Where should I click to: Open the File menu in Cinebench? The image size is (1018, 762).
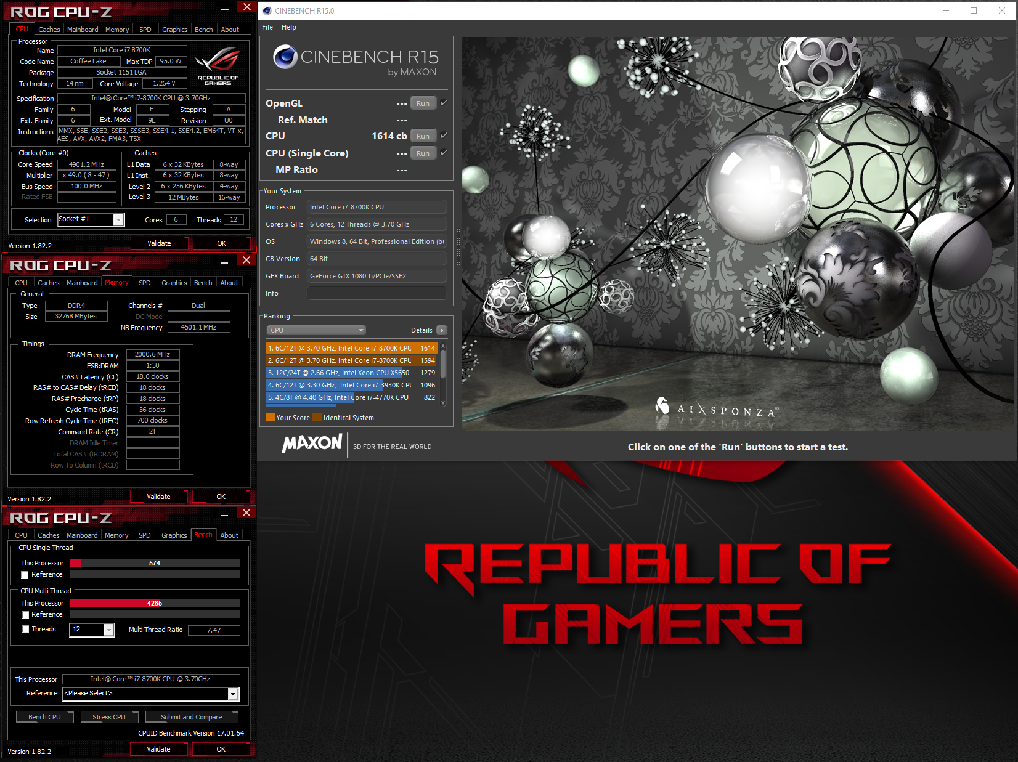267,27
